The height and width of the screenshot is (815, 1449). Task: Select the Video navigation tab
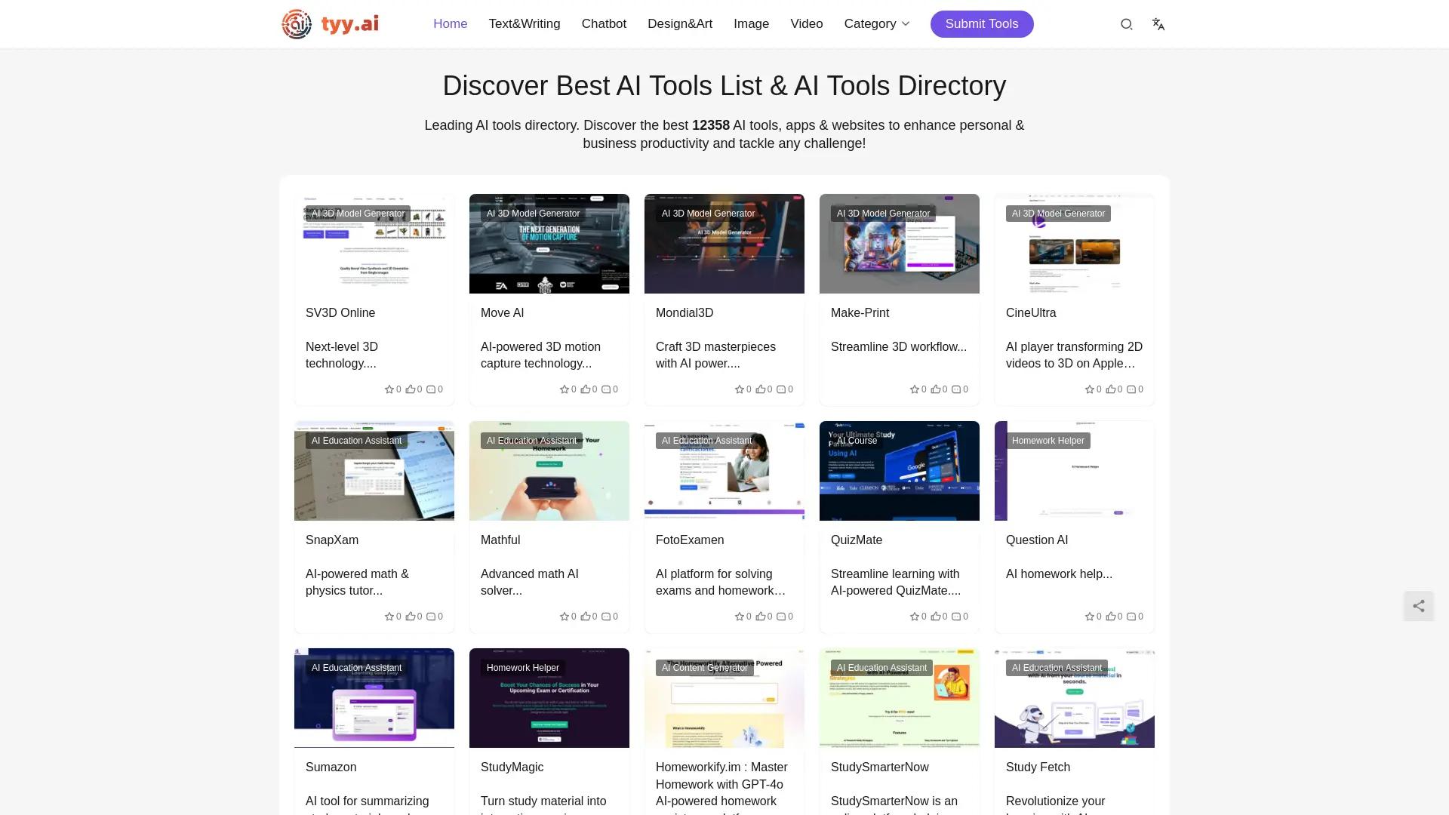(x=806, y=23)
